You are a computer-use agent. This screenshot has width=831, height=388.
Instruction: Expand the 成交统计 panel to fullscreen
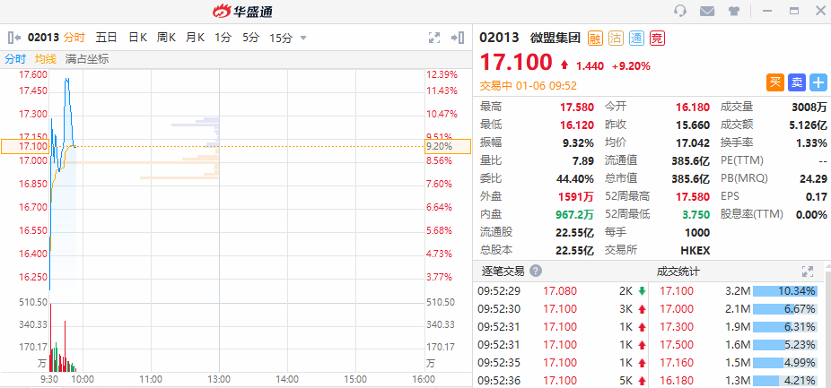tap(807, 271)
